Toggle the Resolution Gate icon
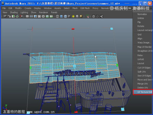The image size is (153, 115). (x=35, y=16)
